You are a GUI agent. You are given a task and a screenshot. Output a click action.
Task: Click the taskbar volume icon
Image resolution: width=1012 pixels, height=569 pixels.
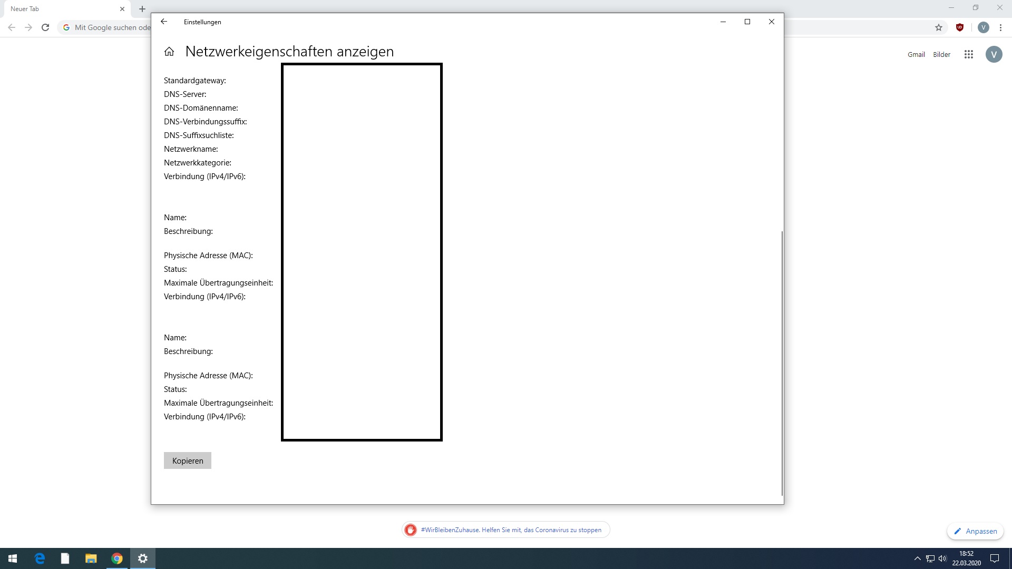pos(942,558)
